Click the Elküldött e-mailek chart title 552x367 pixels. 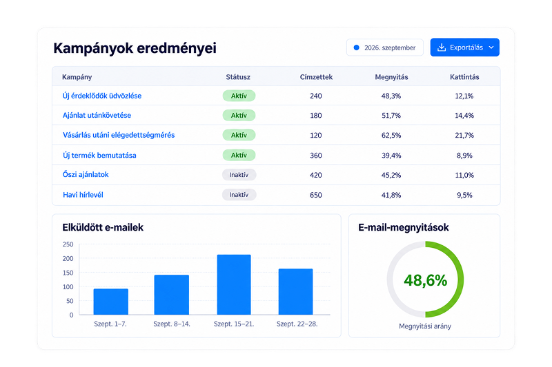pyautogui.click(x=103, y=228)
